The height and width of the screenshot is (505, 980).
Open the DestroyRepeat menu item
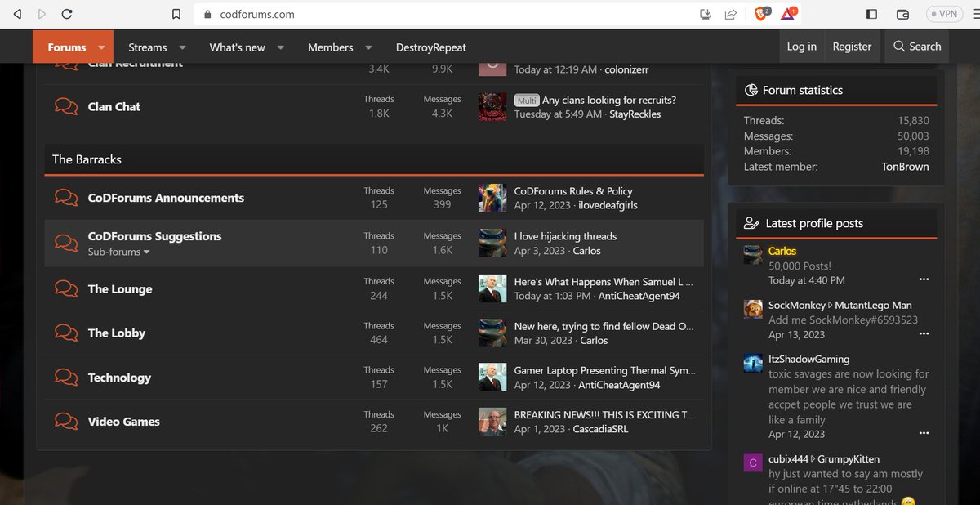coord(430,47)
